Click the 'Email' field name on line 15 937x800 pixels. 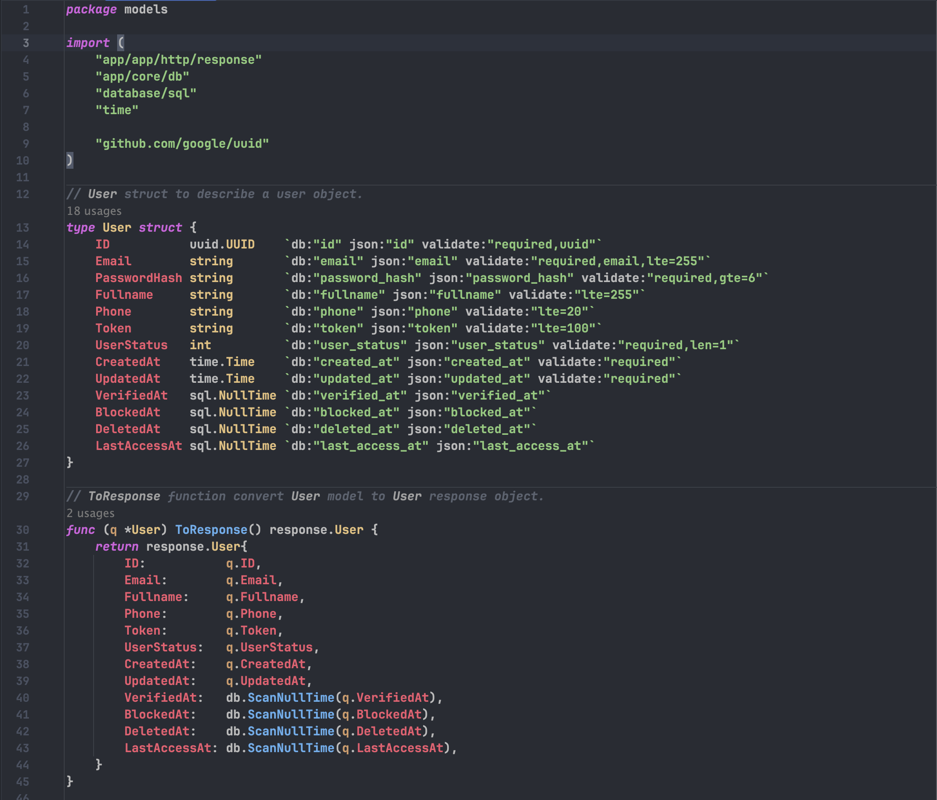pos(113,261)
